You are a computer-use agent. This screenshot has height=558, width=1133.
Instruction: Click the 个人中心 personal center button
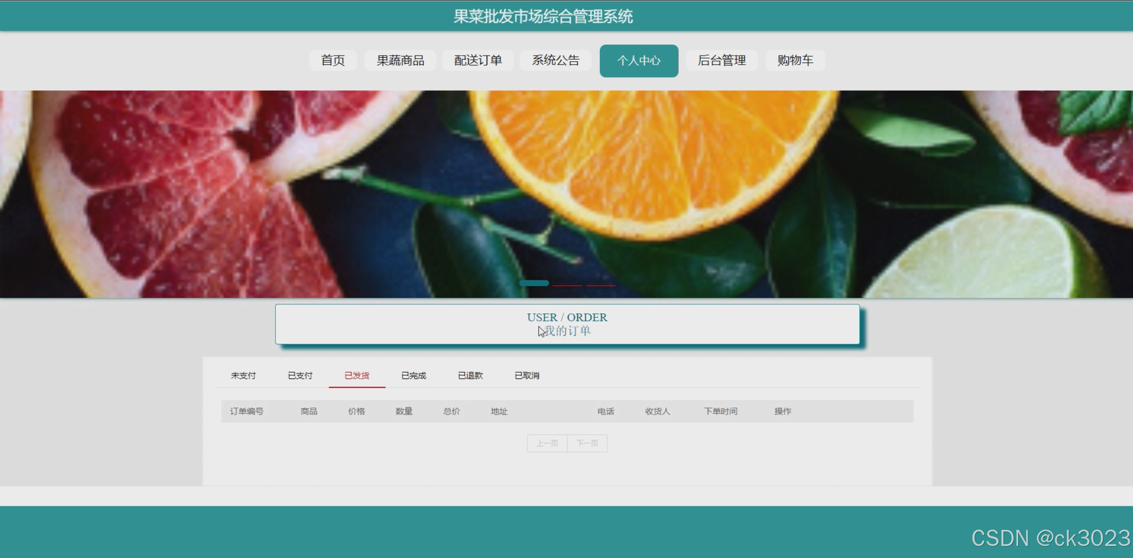coord(638,61)
